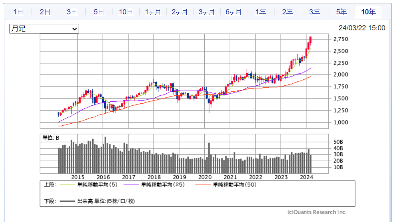Image resolution: width=393 pixels, height=222 pixels.
Task: Open the 3年 chart tab
Action: point(314,12)
